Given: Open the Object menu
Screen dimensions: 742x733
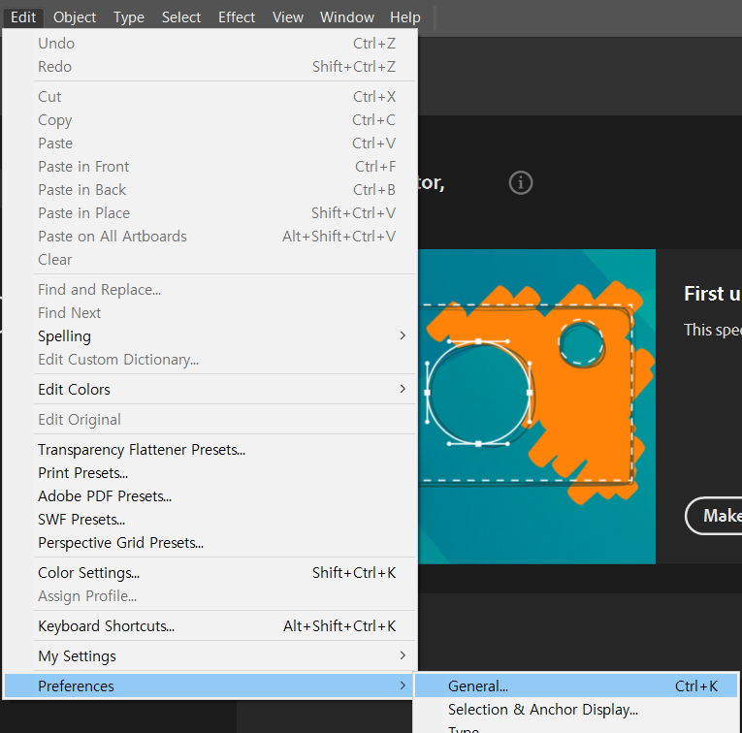Looking at the screenshot, I should pyautogui.click(x=75, y=17).
